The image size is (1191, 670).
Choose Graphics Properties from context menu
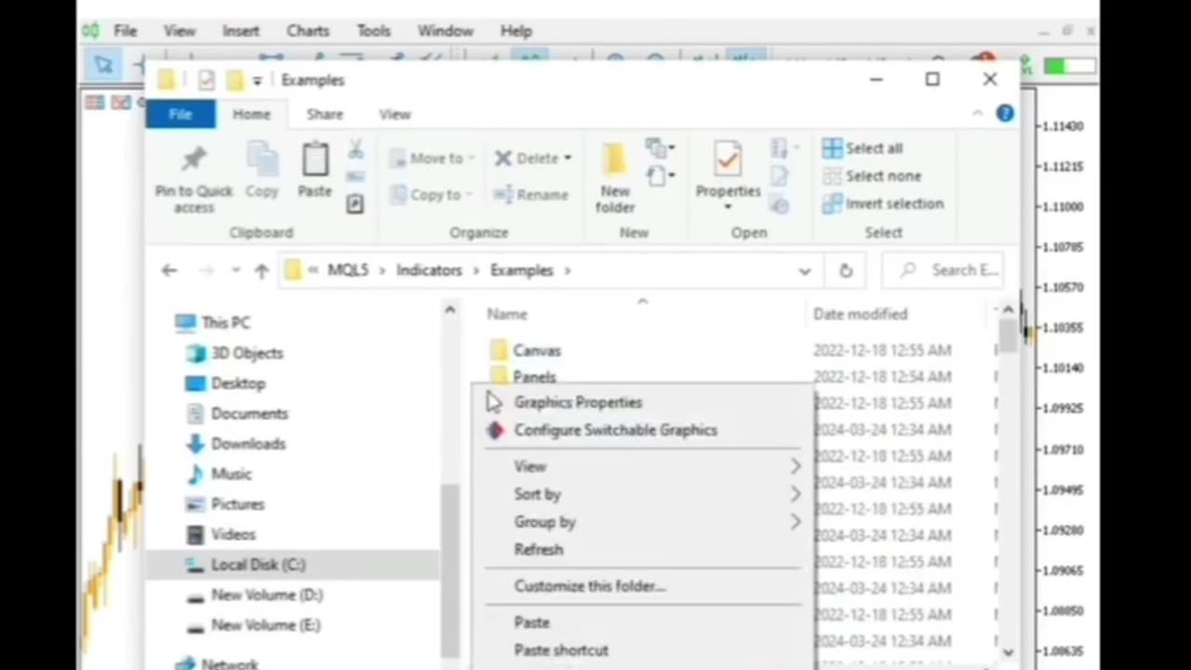pyautogui.click(x=642, y=403)
